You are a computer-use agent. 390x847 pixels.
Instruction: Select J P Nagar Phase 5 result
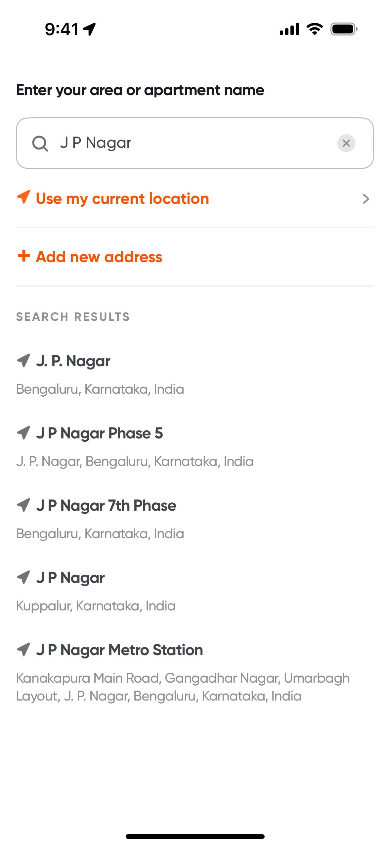(x=100, y=433)
